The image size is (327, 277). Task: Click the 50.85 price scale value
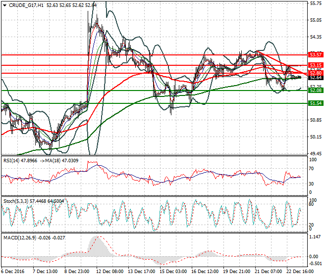point(316,120)
